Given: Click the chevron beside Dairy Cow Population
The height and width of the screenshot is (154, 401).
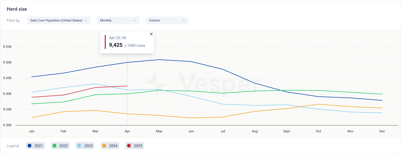Looking at the screenshot, I should coord(86,21).
